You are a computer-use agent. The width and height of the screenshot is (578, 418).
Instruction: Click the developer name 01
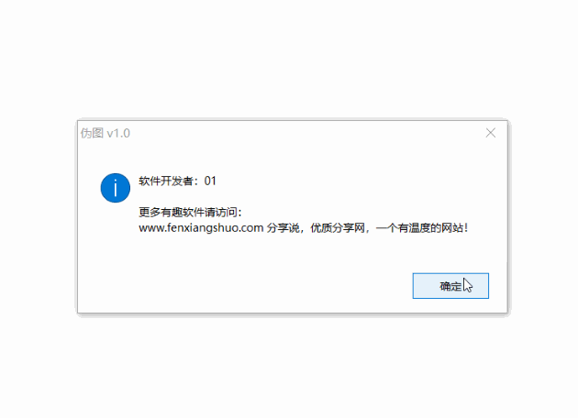pos(210,181)
